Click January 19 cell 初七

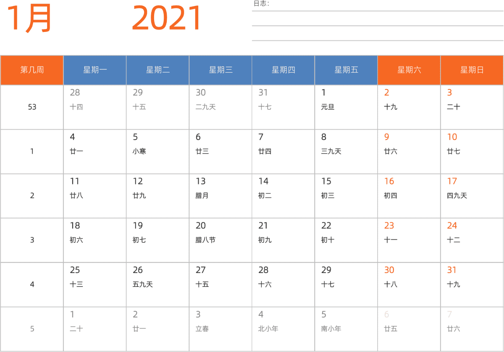tap(157, 240)
